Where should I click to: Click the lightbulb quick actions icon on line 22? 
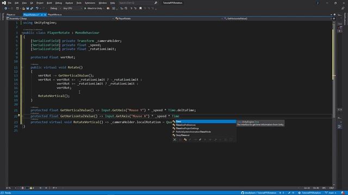point(19,115)
